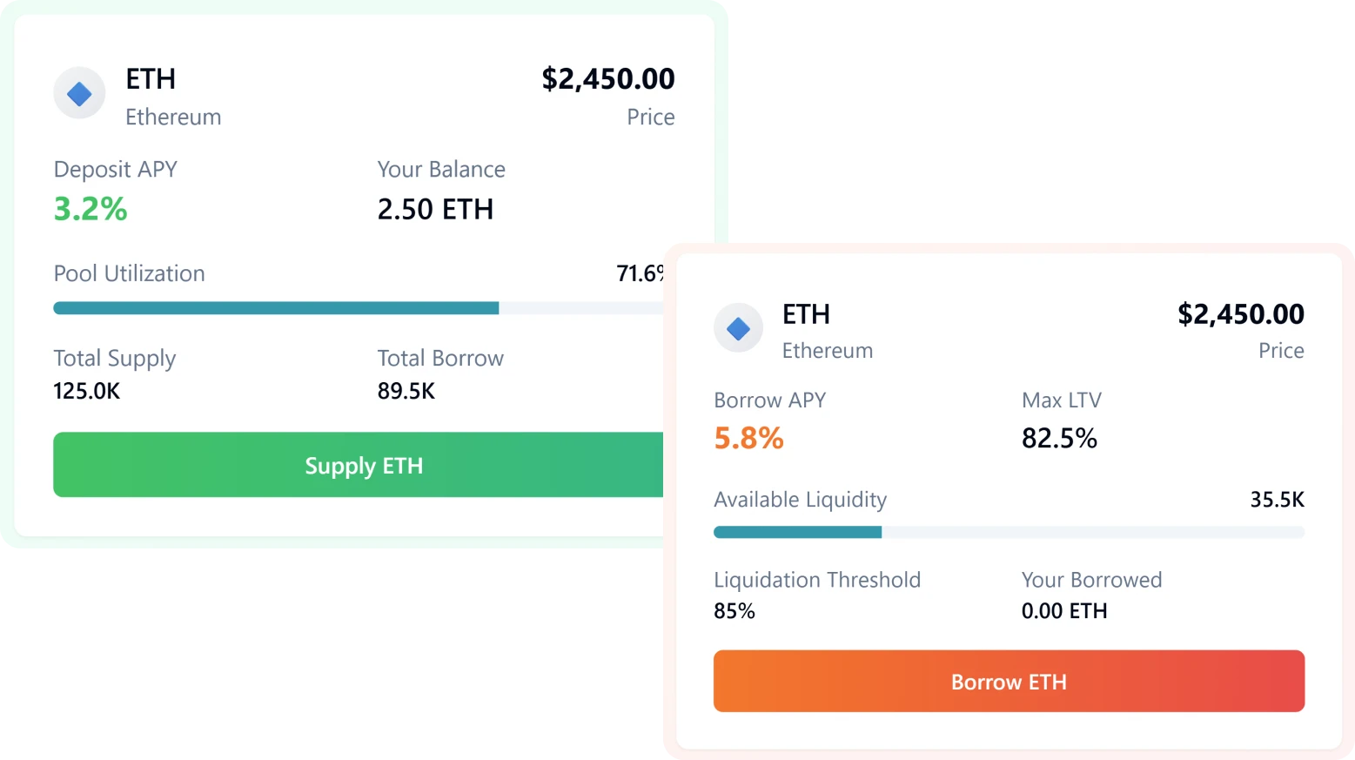This screenshot has width=1355, height=760.
Task: Select the $2,450.00 price on the borrow card
Action: 1239,314
